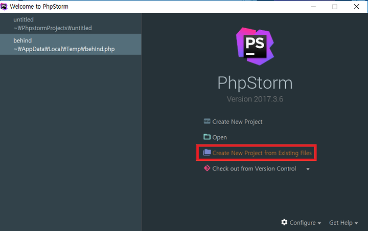Click the existing files stacked-folder icon

(x=207, y=153)
